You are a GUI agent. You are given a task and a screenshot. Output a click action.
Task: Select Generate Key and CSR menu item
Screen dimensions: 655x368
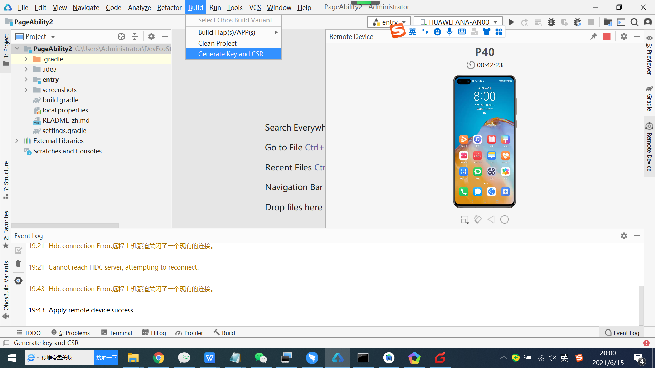point(231,54)
